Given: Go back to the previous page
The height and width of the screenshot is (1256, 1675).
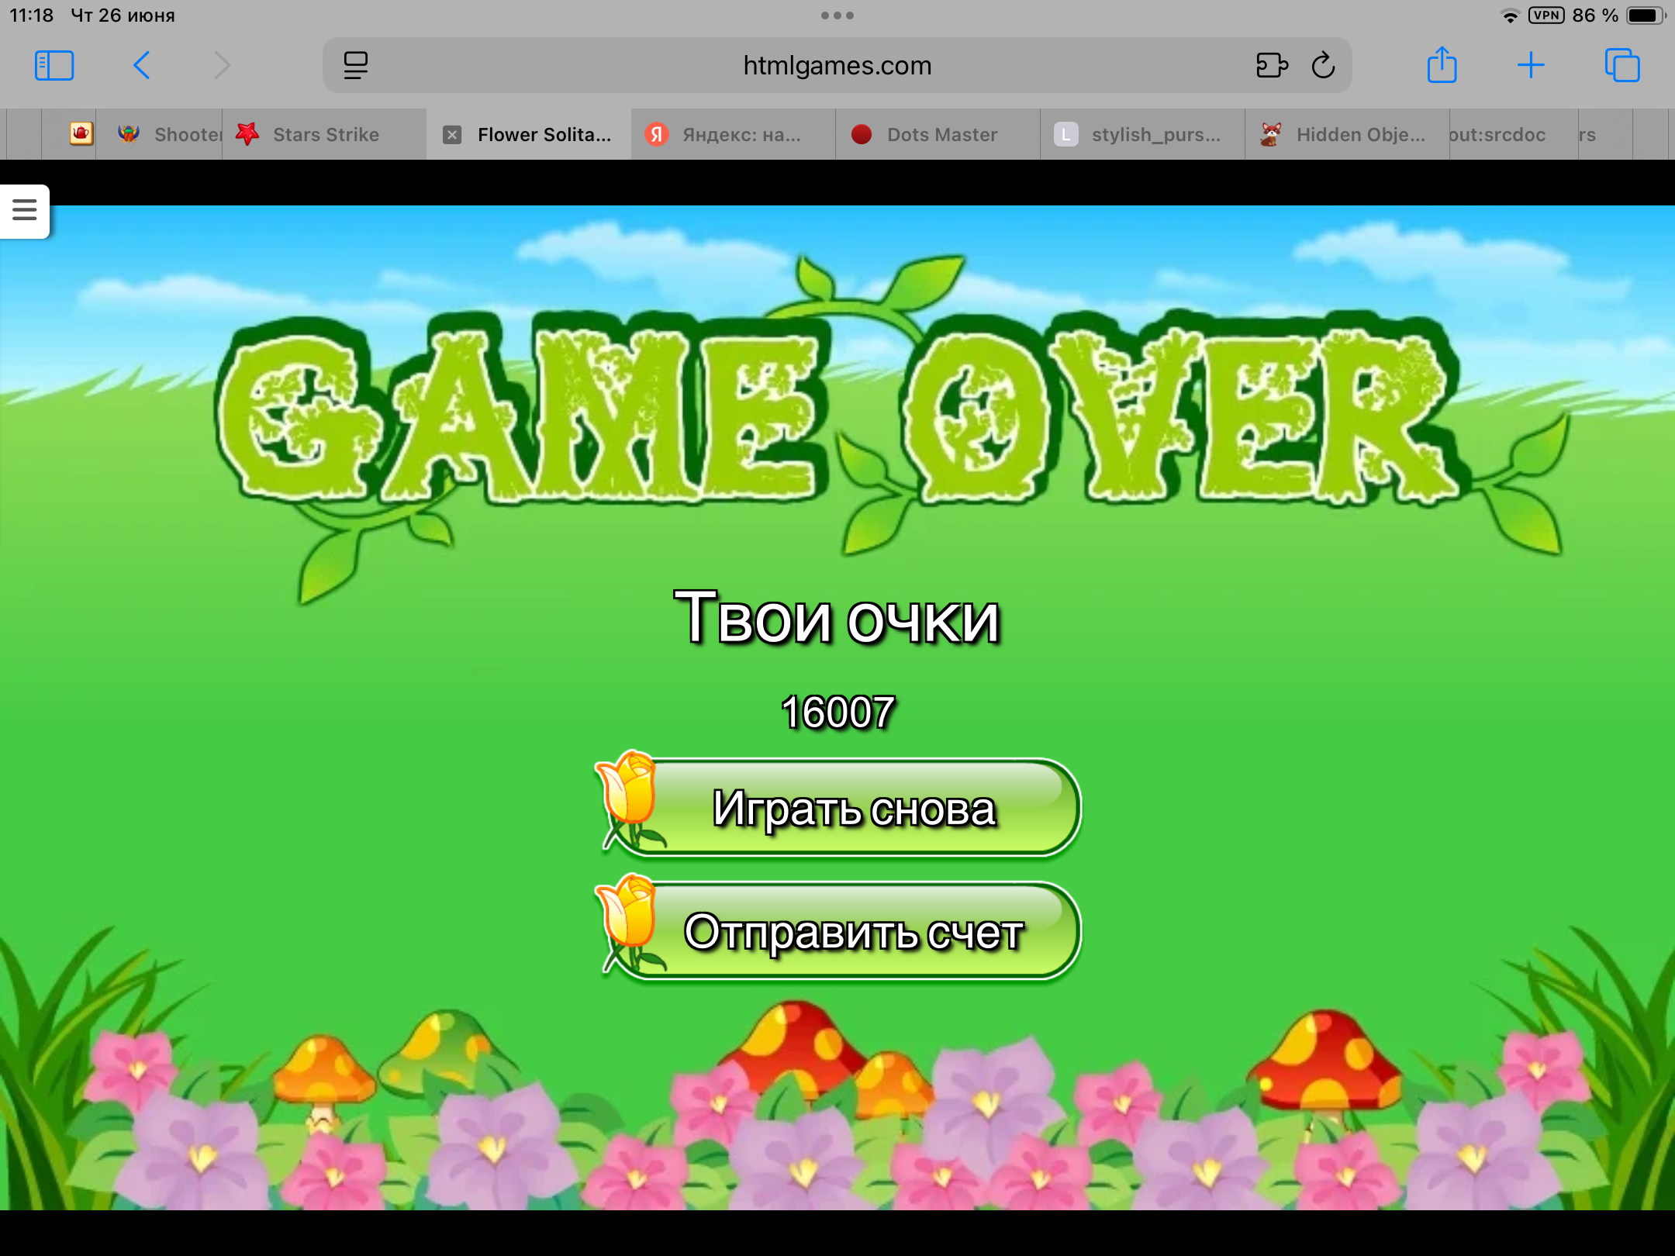Looking at the screenshot, I should [x=141, y=66].
